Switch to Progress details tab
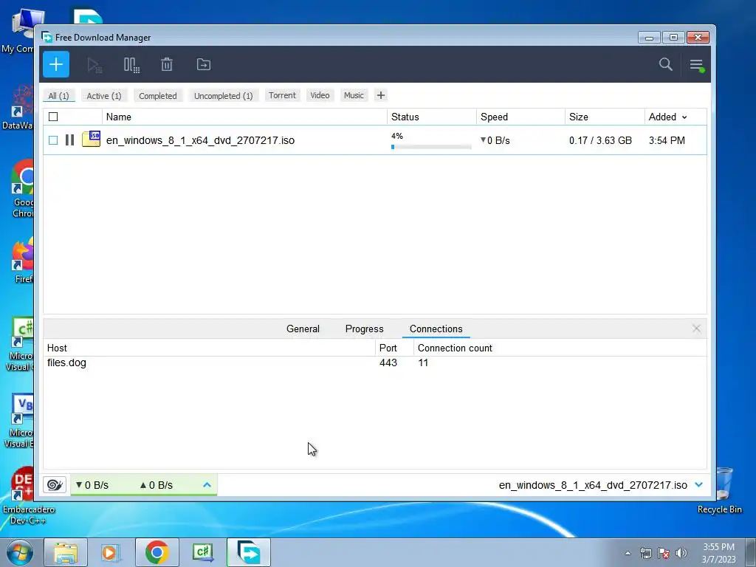This screenshot has width=756, height=567. point(365,329)
